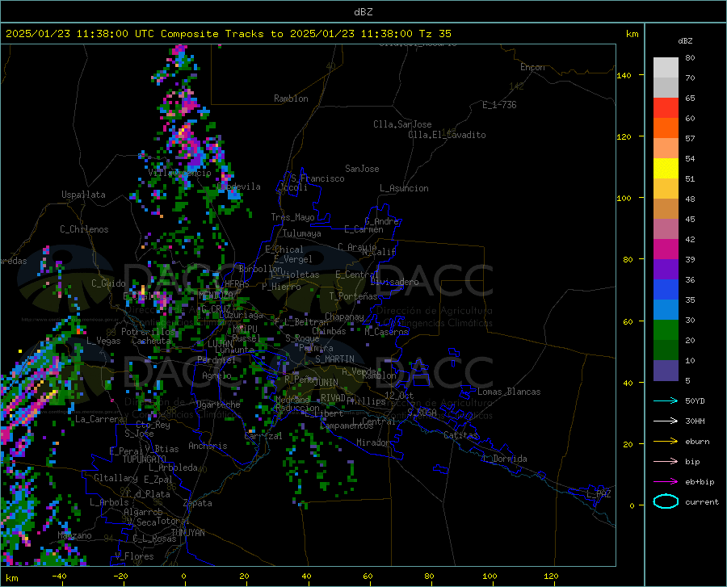Click the 'La_Carrera' map label
Screen dimensions: 727x587
coord(99,419)
